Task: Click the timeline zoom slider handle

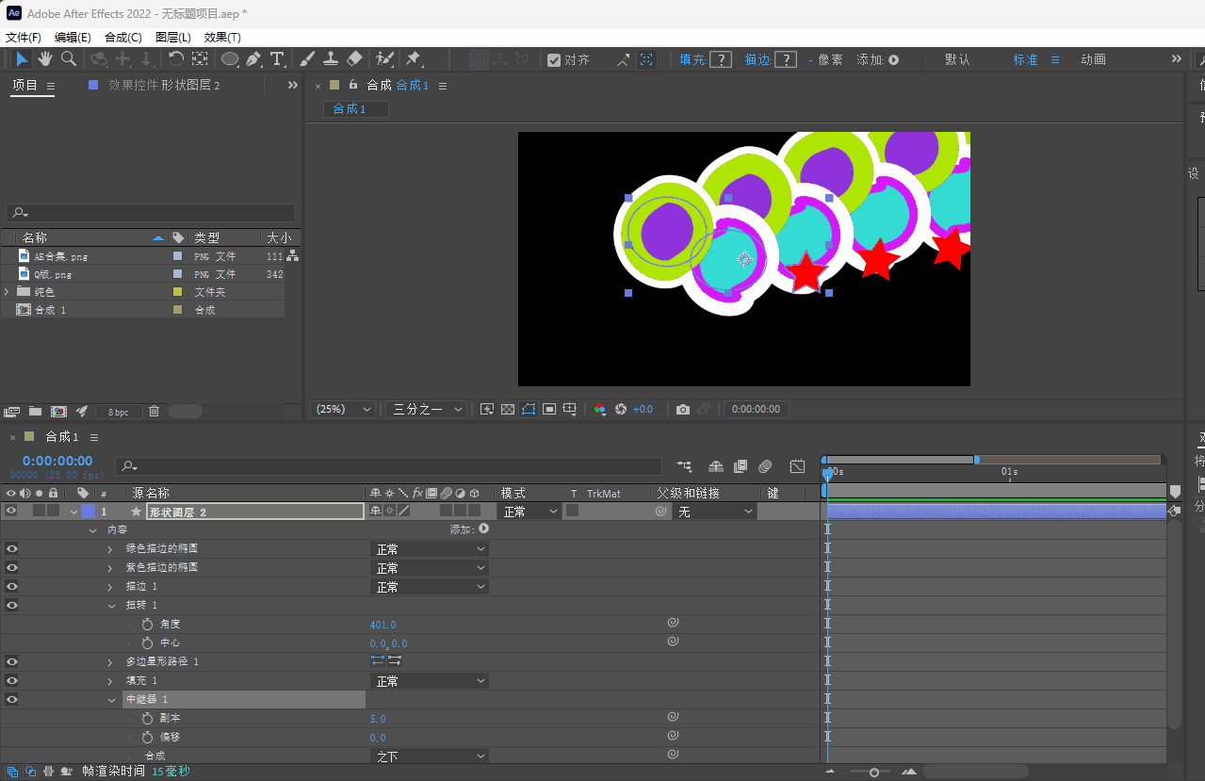Action: coord(874,773)
